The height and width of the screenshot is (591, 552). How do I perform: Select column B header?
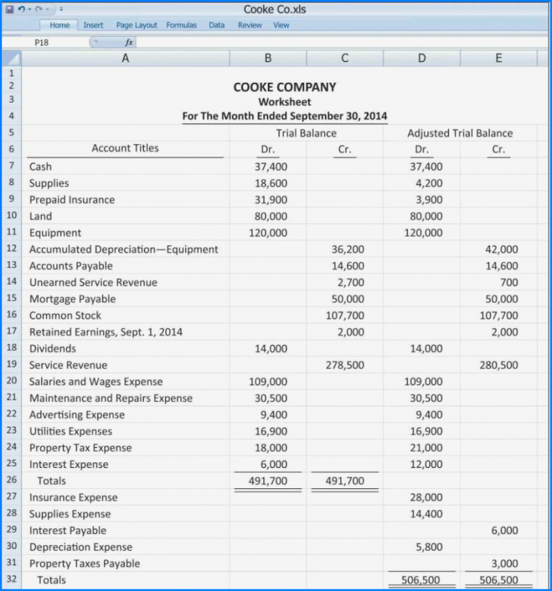pyautogui.click(x=268, y=58)
